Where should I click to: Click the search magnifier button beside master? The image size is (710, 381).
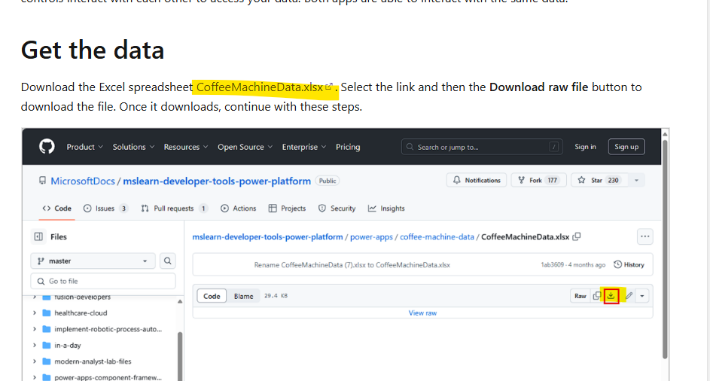pyautogui.click(x=168, y=261)
